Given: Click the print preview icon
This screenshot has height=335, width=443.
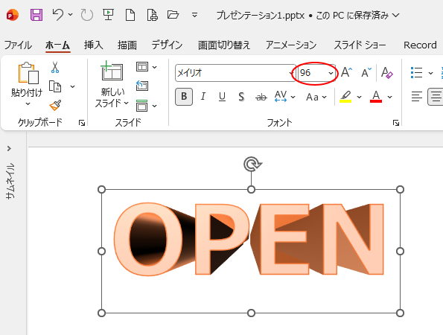Looking at the screenshot, I should [x=152, y=15].
